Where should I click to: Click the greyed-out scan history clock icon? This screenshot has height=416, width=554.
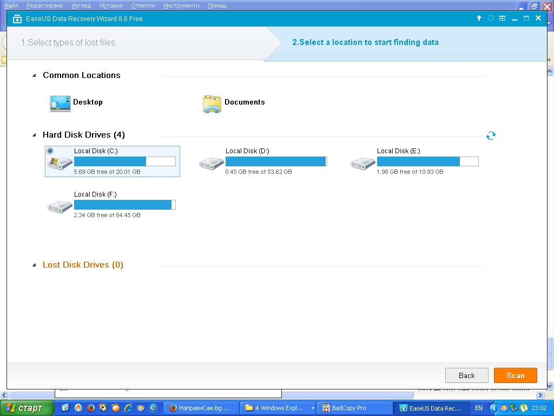[490, 18]
